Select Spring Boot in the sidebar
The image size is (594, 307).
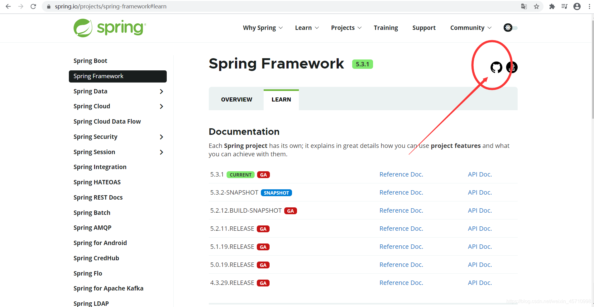coord(90,60)
